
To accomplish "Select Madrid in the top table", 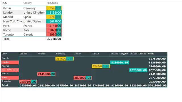I will pos(8,17).
